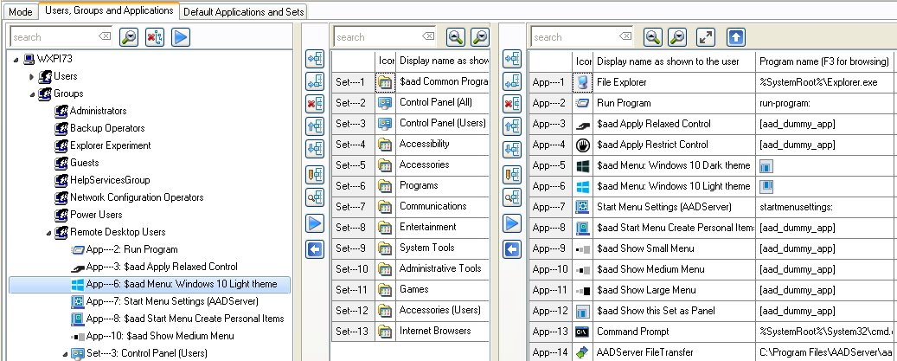This screenshot has width=897, height=361.
Task: Select the Power Users group
Action: [x=96, y=215]
